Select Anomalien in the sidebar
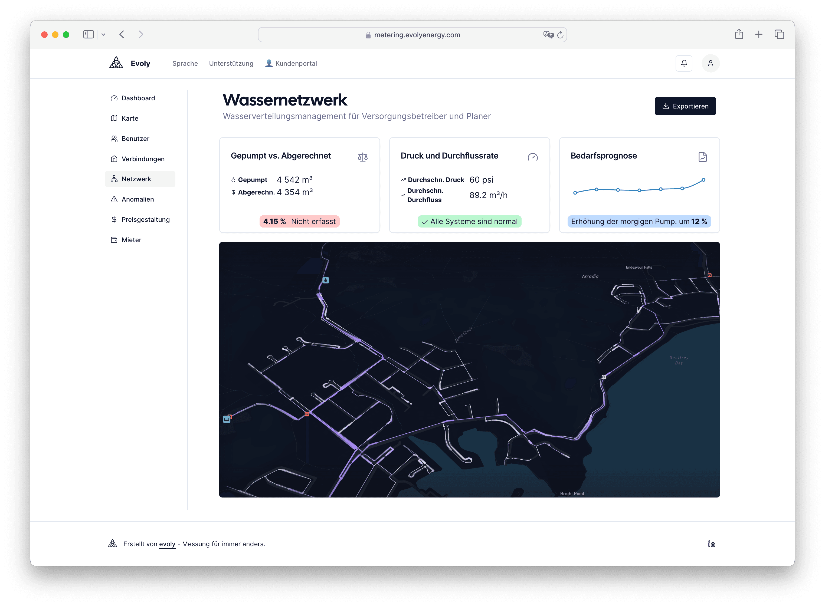The height and width of the screenshot is (606, 825). tap(137, 199)
